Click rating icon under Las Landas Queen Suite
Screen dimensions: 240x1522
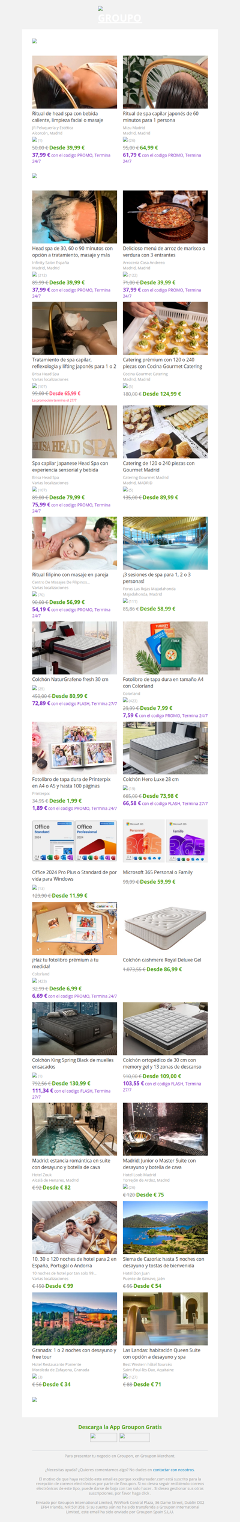point(125,1376)
